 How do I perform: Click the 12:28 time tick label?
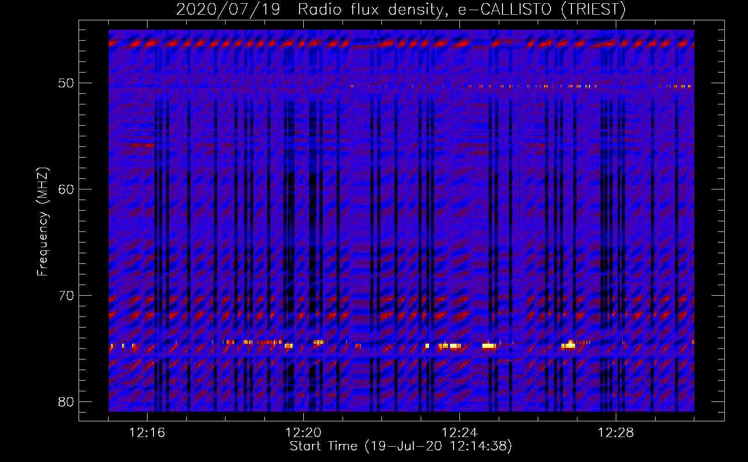[x=616, y=433]
